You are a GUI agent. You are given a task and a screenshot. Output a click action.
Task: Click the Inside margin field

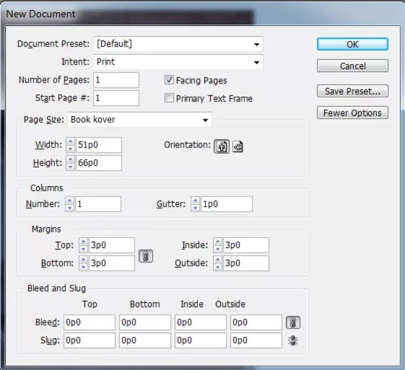(246, 245)
